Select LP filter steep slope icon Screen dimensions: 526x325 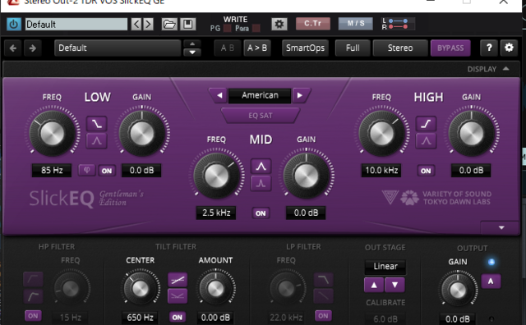point(323,279)
